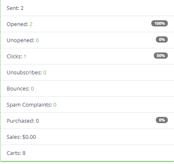The image size is (174, 164).
Task: Open the Spam Complaints count link
Action: pos(55,105)
